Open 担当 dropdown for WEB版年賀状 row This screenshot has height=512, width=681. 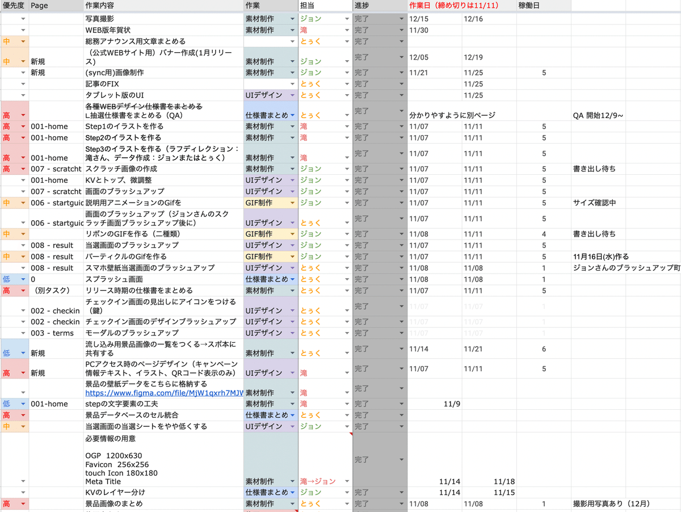[x=347, y=30]
